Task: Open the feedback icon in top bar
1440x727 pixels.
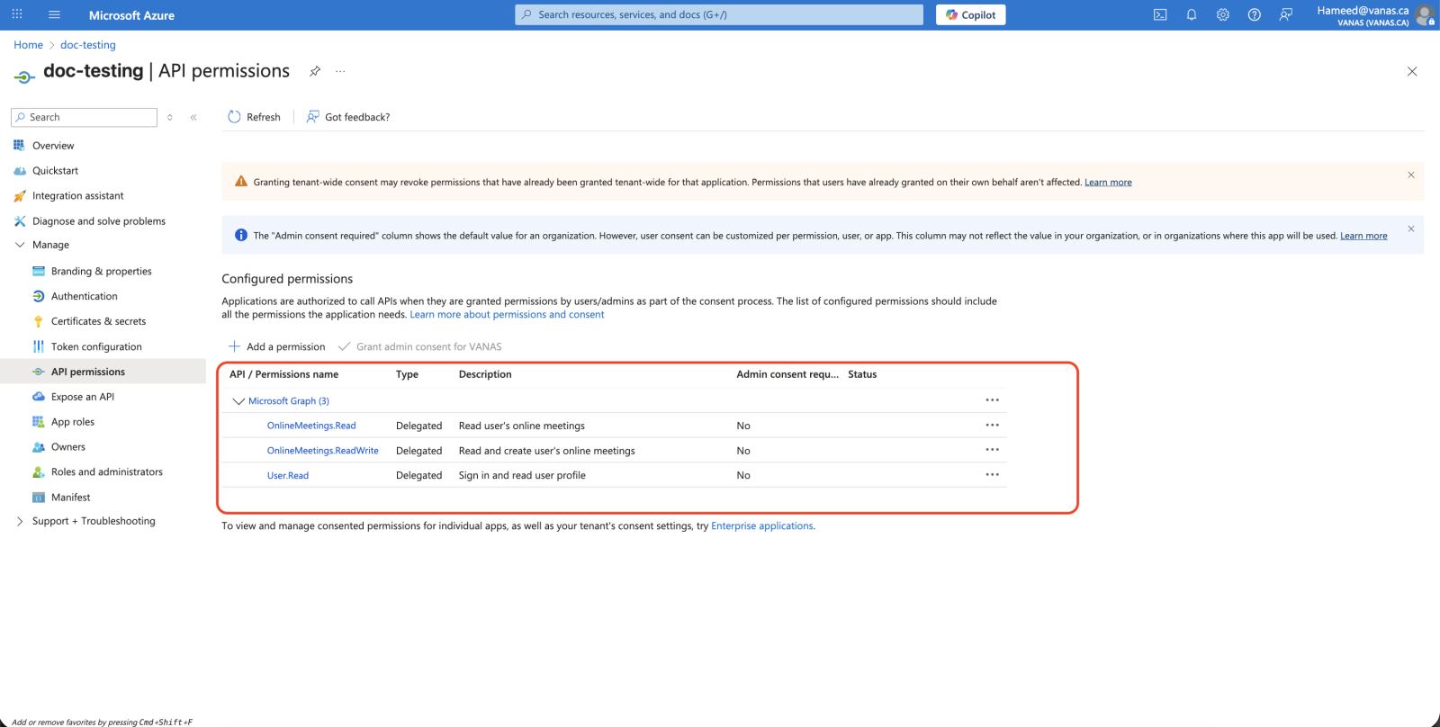Action: (x=1286, y=14)
